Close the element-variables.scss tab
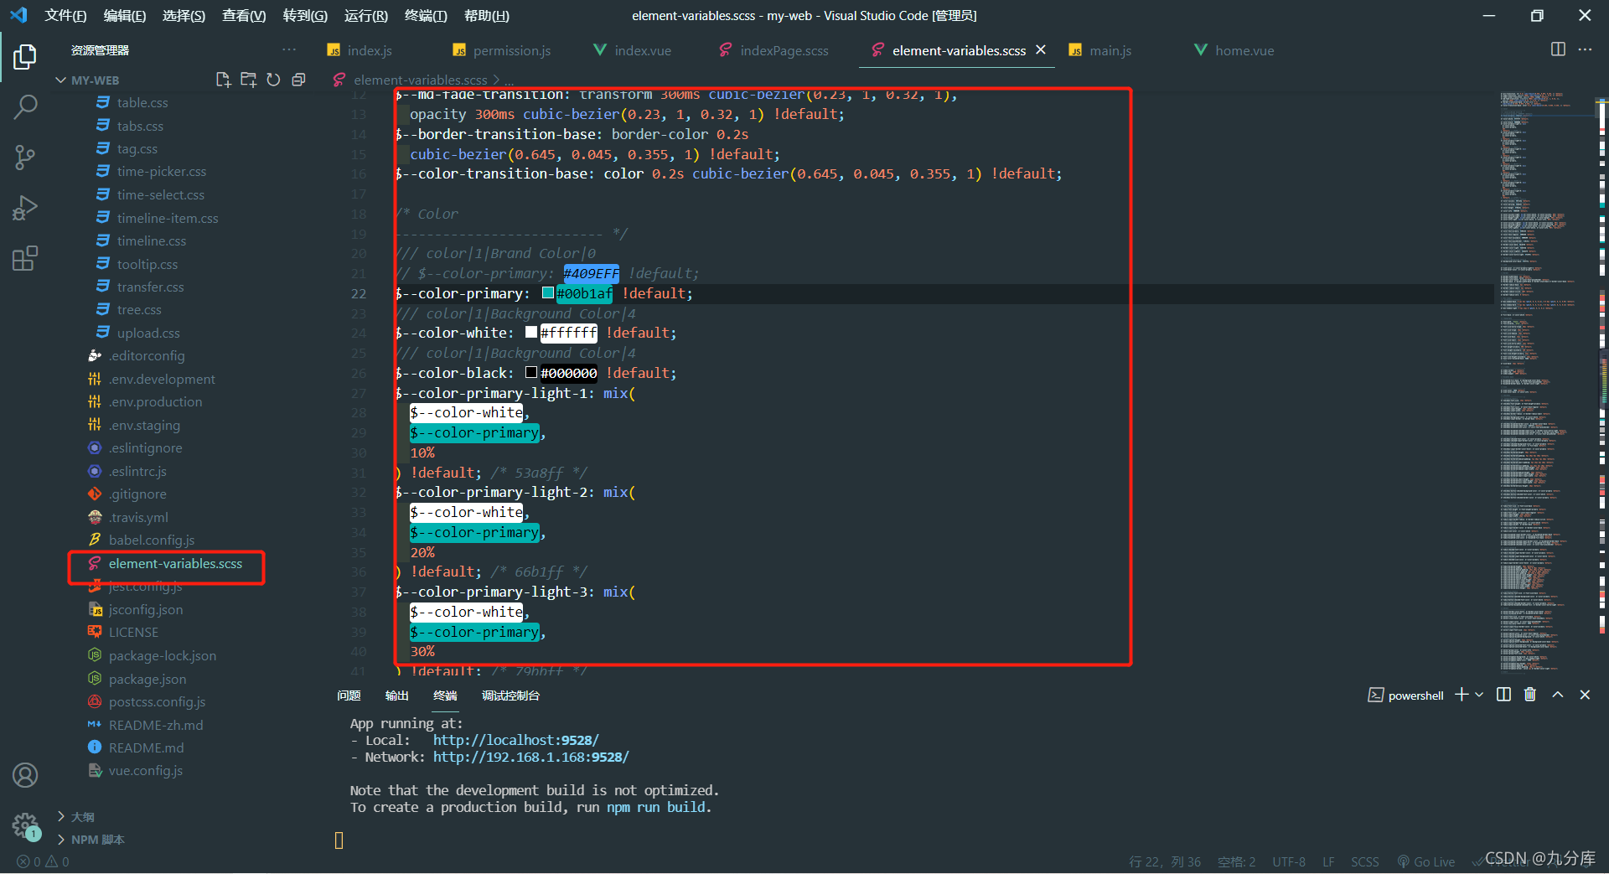Viewport: 1609px width, 874px height. click(1041, 49)
